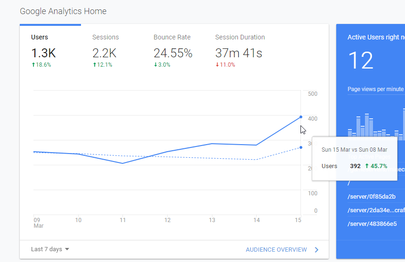Click the green up arrow under Sessions 2.2K
Image resolution: width=405 pixels, height=262 pixels.
tap(94, 65)
